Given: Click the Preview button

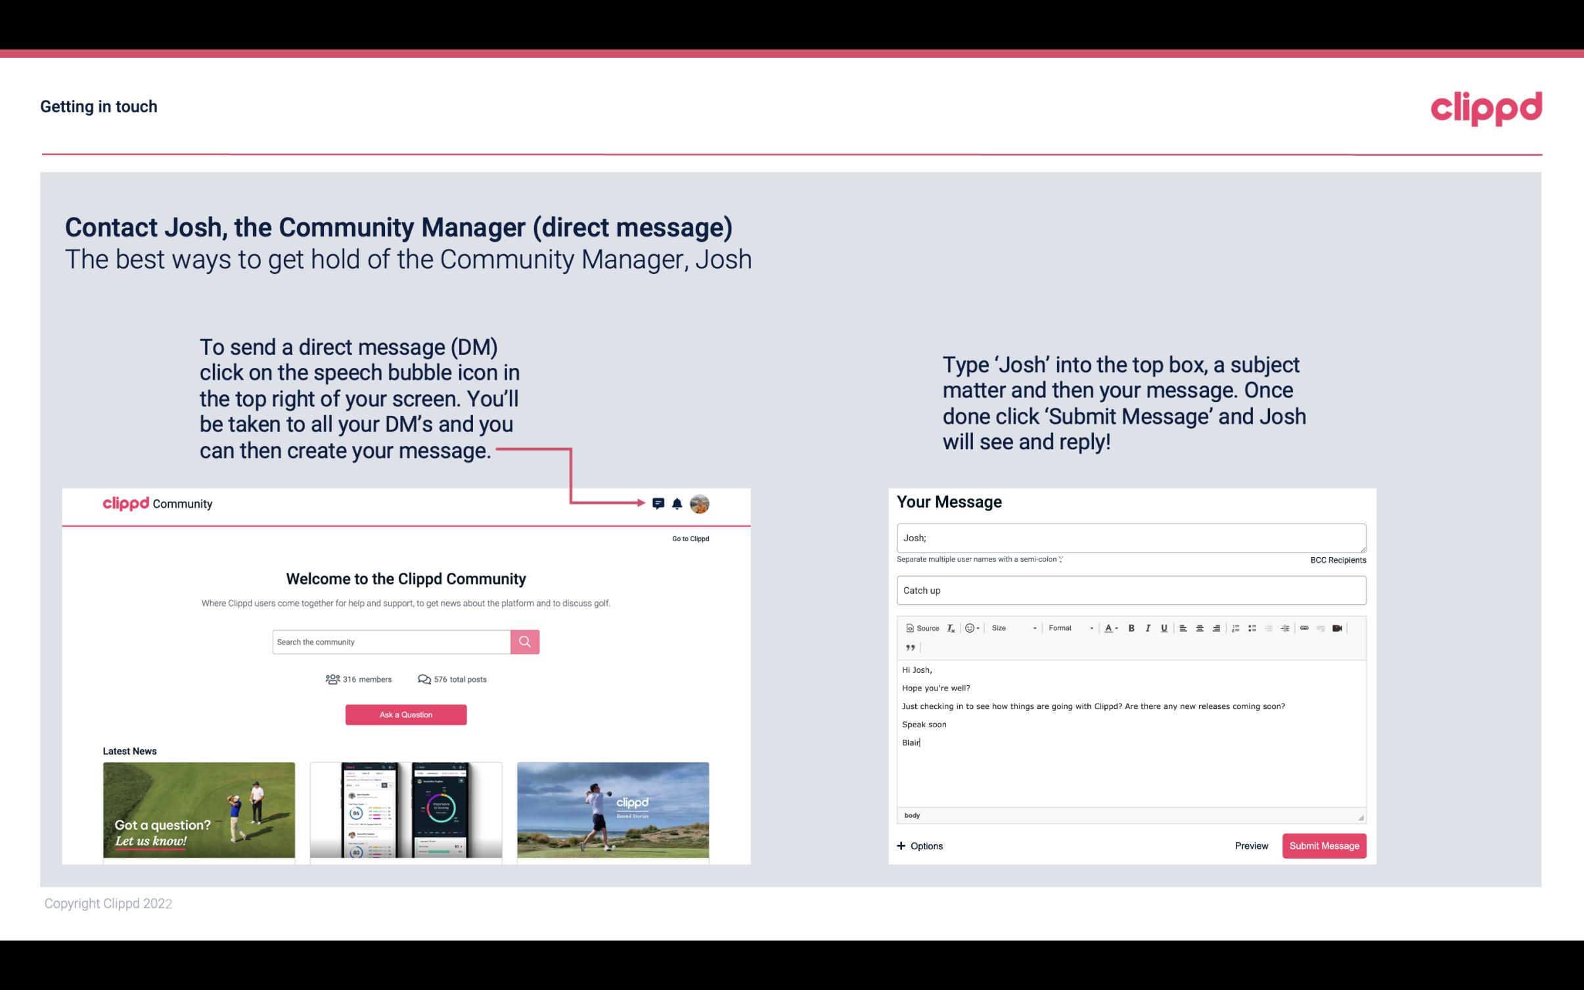Looking at the screenshot, I should [x=1251, y=845].
